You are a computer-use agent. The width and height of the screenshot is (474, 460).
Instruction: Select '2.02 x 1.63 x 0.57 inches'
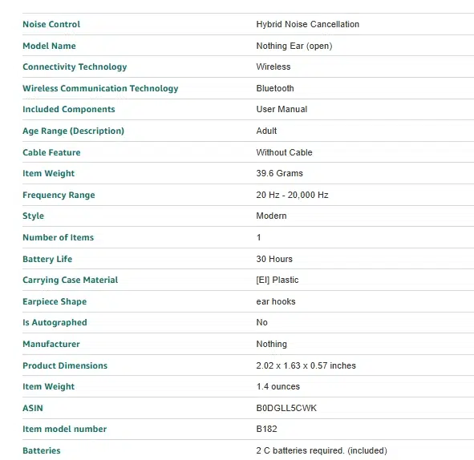[306, 365]
